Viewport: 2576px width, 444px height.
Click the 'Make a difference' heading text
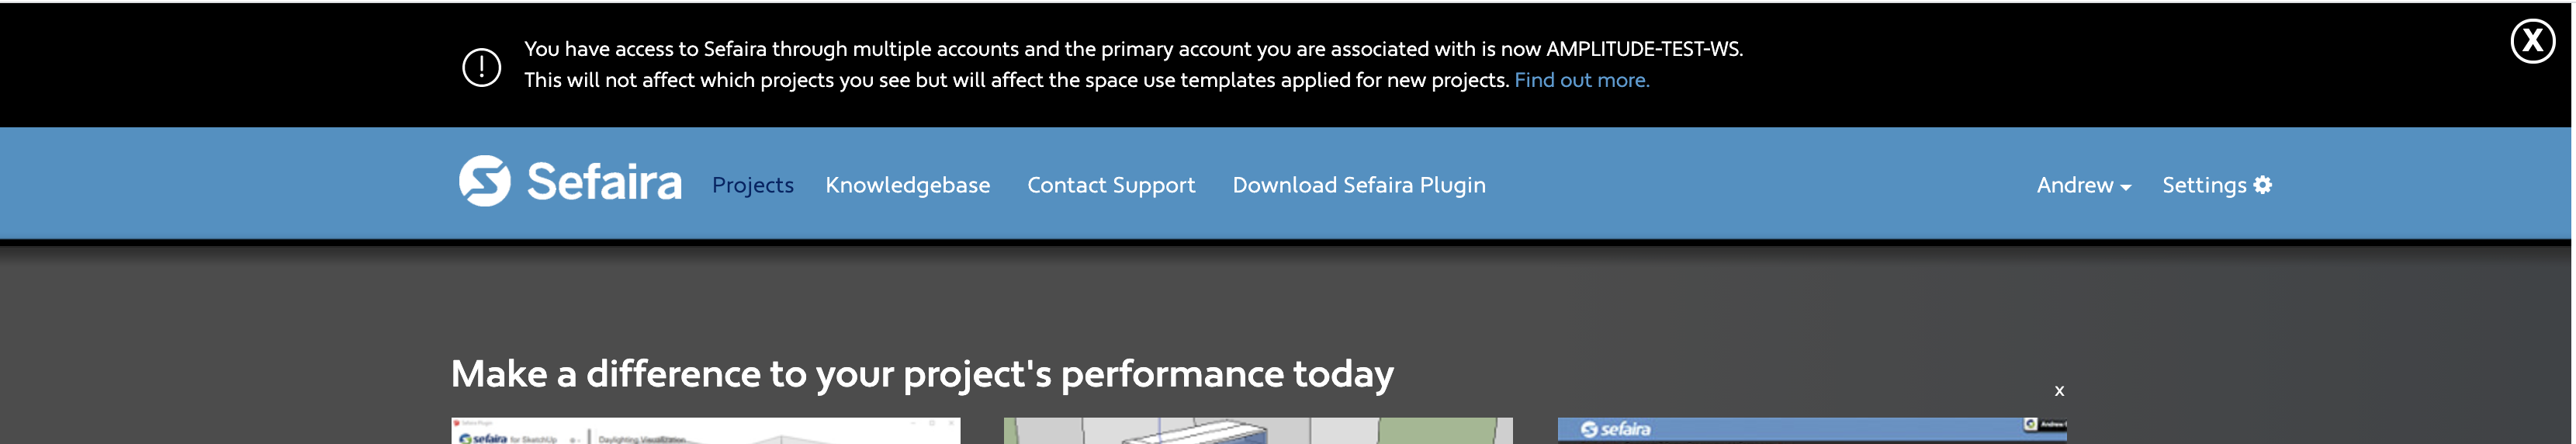922,374
